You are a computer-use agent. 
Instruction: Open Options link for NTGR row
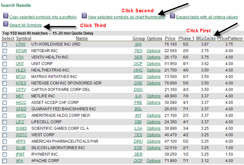(154, 51)
